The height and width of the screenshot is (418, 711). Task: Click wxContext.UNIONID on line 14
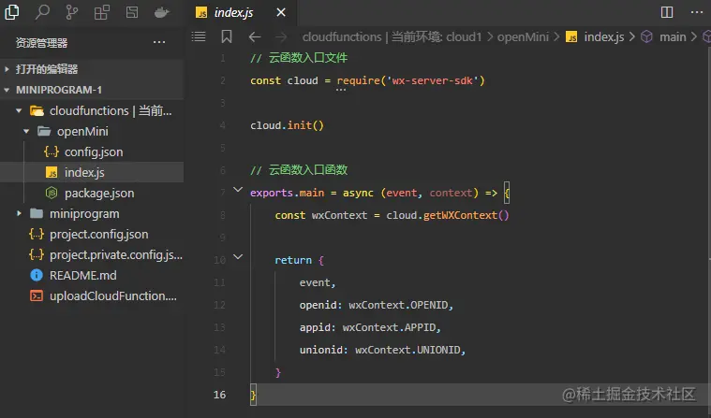click(x=407, y=350)
